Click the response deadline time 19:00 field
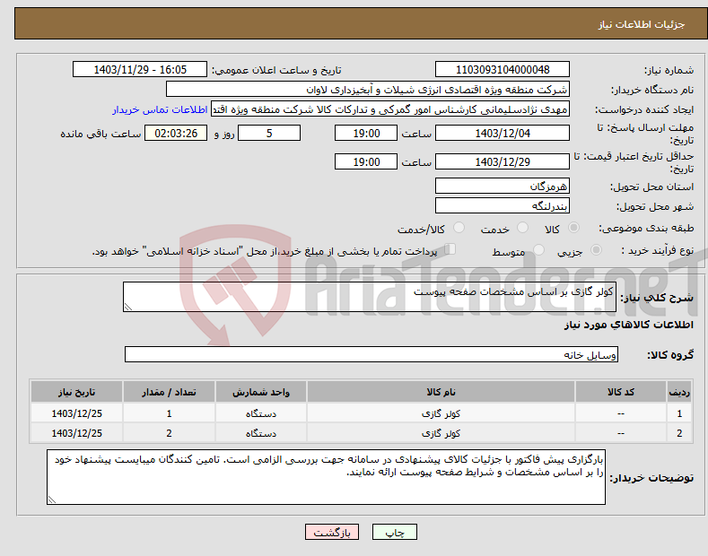Screen dimensions: 708x556 pyautogui.click(x=366, y=133)
